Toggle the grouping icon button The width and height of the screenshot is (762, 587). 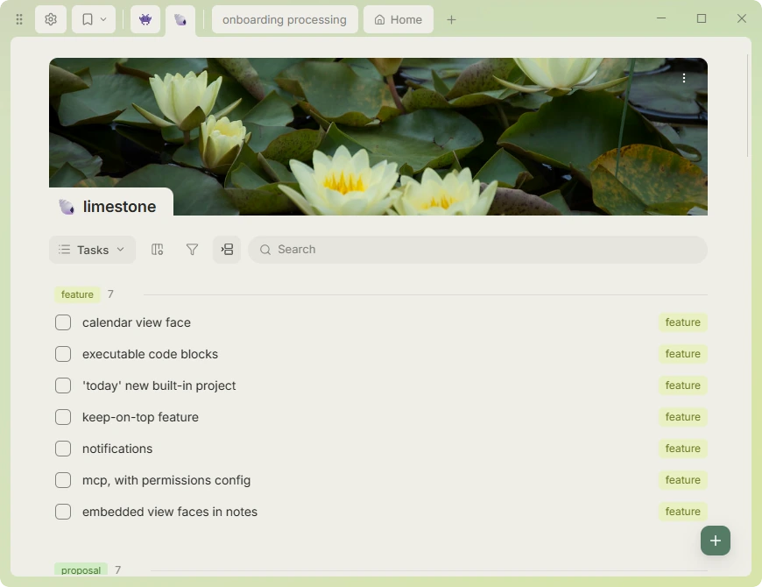[227, 250]
